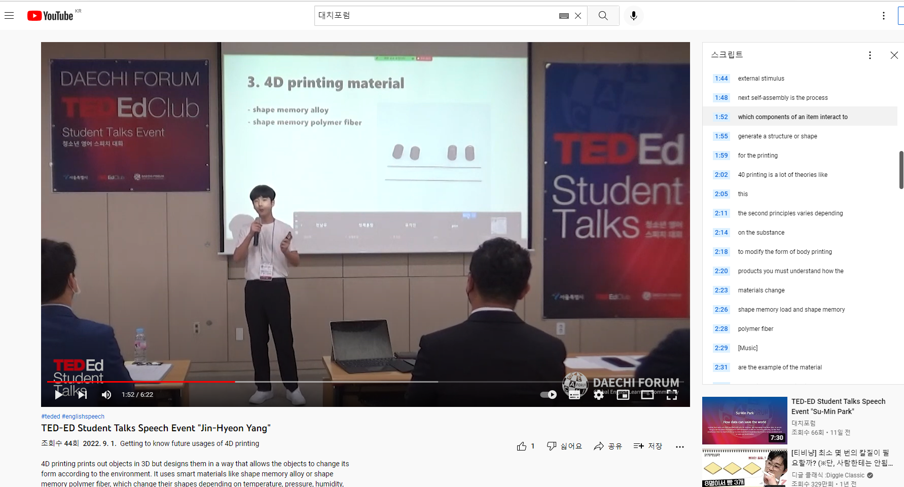Expand more actions ellipsis below video
904x487 pixels.
tap(680, 446)
